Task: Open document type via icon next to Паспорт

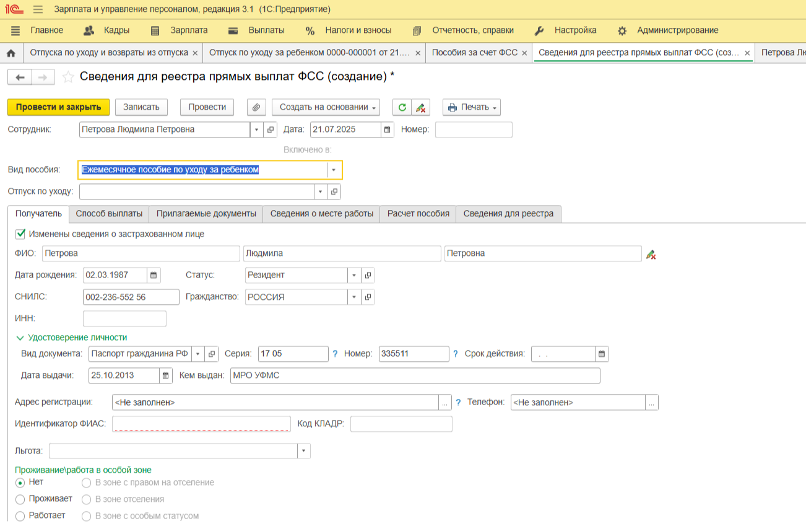Action: coord(212,354)
